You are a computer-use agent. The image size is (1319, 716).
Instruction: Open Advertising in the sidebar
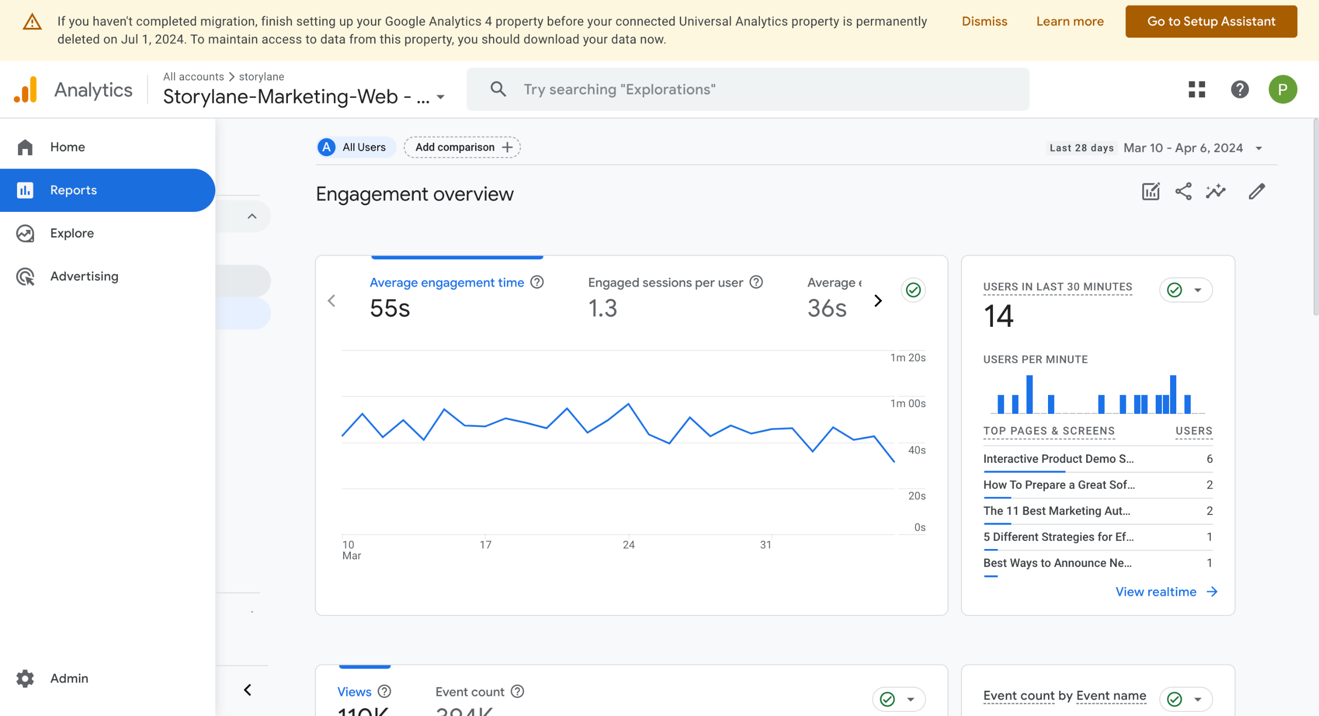tap(108, 276)
